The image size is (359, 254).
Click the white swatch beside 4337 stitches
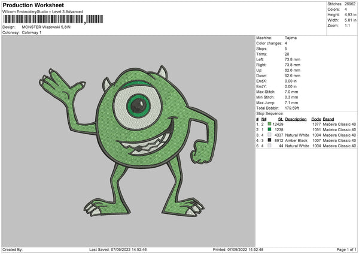269,135
